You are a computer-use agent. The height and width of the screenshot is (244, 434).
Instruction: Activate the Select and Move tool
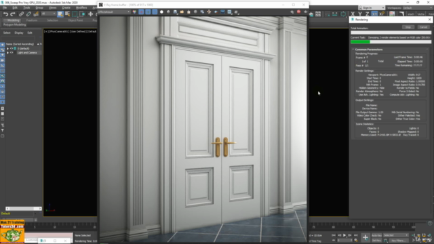tap(90, 14)
